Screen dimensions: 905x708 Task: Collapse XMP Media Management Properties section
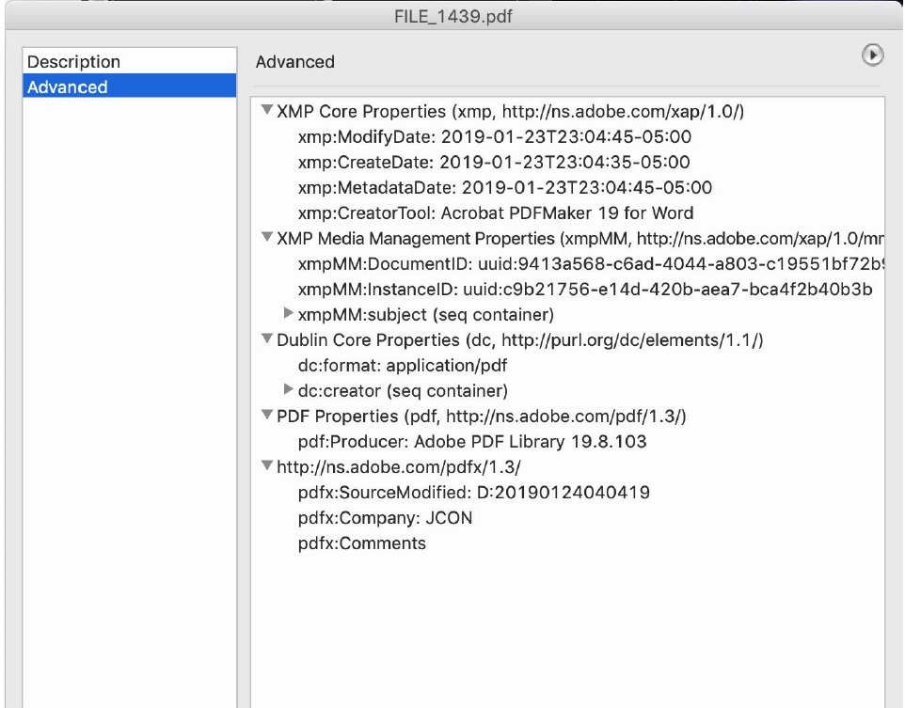267,238
